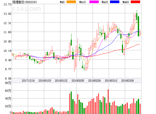Click the MA60 legend label

tap(126, 2)
